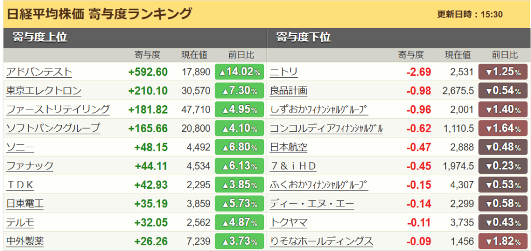Open ファーストリテイリング stock page
The width and height of the screenshot is (531, 251).
58,109
